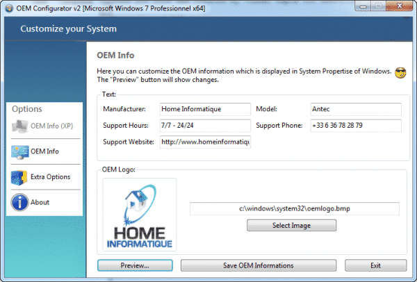Click the 'Customize your System' banner text
Screen dimensions: 417x282
click(69, 28)
